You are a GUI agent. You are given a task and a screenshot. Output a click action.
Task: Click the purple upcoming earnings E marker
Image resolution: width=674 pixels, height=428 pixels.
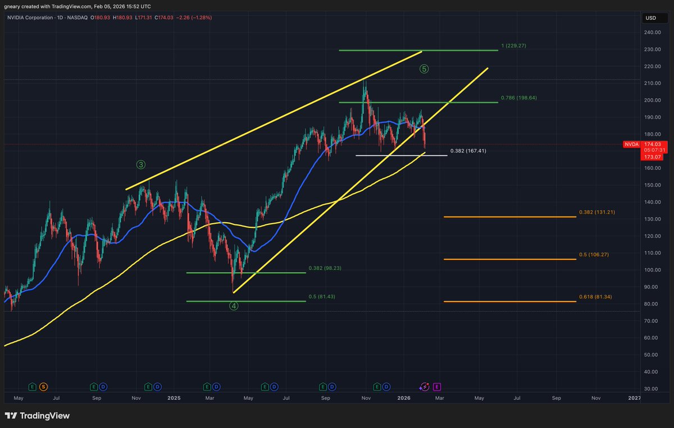437,386
